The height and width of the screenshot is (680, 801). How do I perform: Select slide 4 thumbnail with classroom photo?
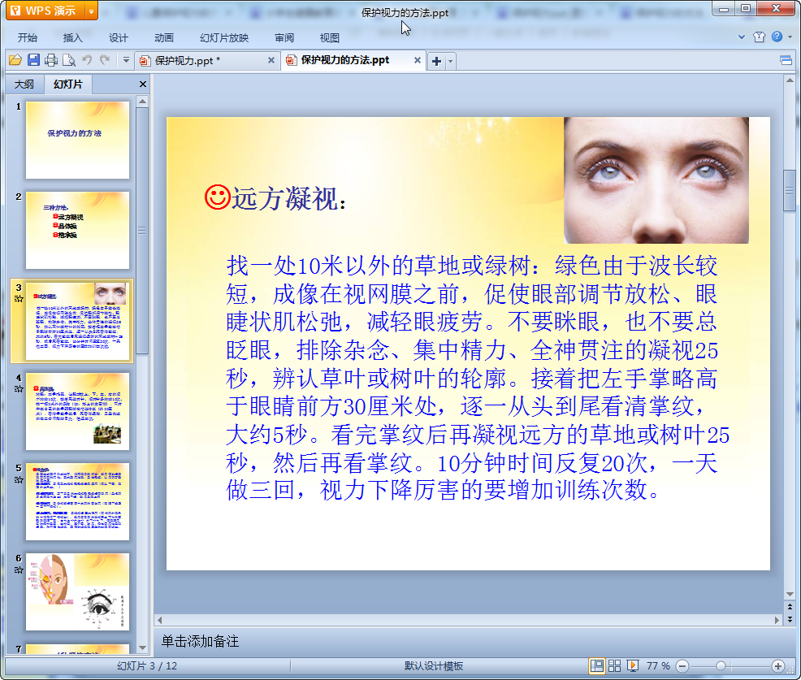[78, 411]
